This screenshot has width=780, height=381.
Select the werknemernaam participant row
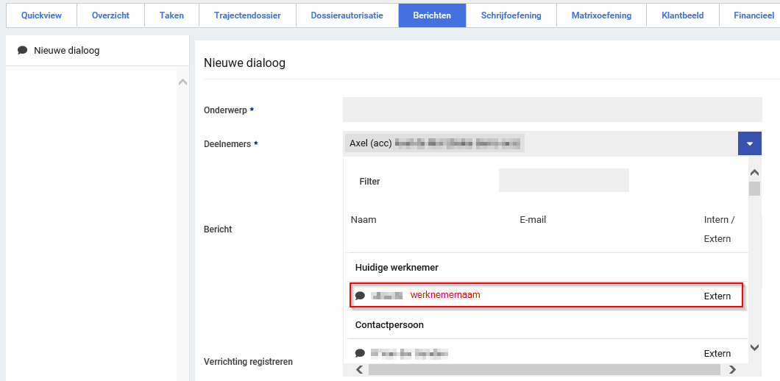[545, 296]
